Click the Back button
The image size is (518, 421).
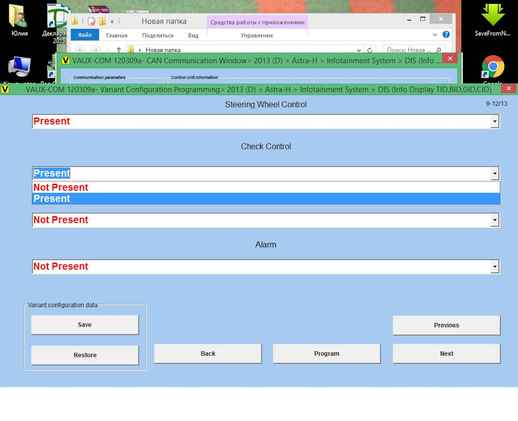click(208, 354)
